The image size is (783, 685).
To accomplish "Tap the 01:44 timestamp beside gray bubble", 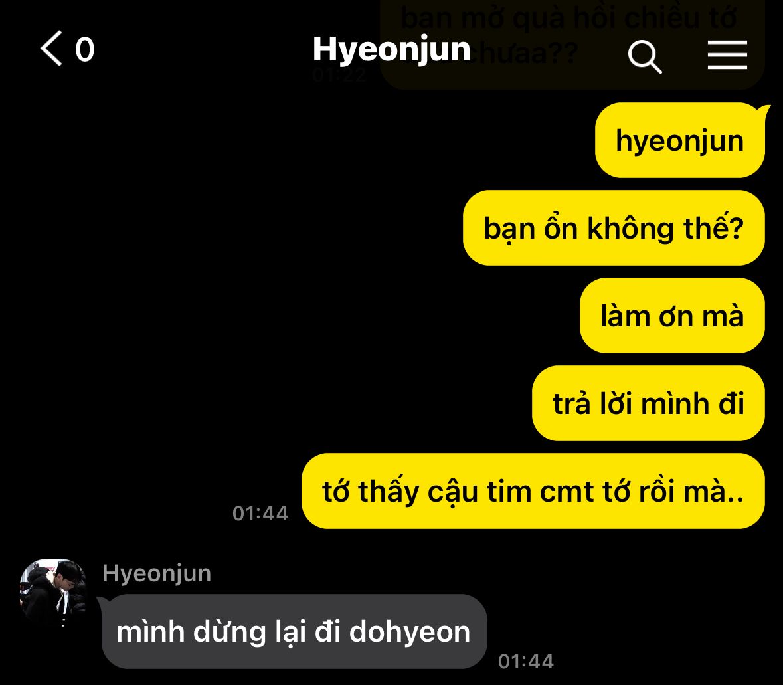I will pos(526,662).
